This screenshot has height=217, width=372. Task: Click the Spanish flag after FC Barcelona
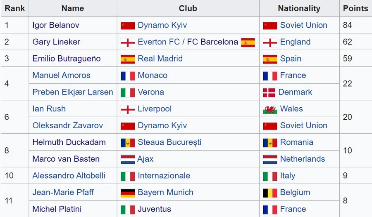pyautogui.click(x=248, y=42)
